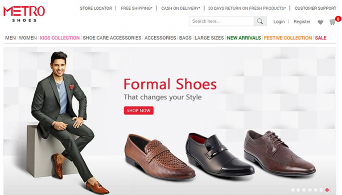Select the brown woven loafer image
Viewport: 342px width, 195px height.
click(x=160, y=156)
